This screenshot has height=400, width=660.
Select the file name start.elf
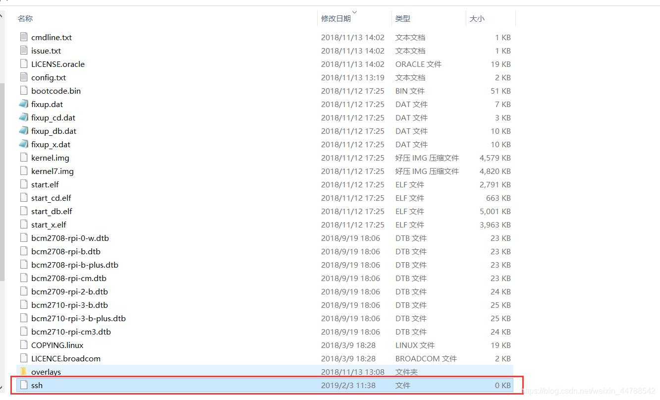[45, 184]
